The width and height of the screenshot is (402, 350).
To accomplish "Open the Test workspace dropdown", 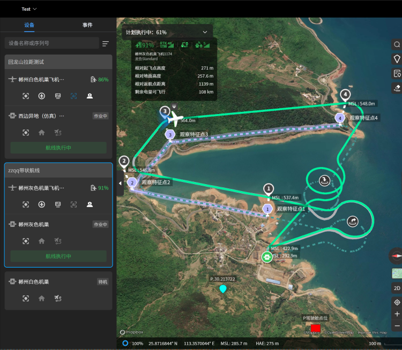I will point(29,9).
